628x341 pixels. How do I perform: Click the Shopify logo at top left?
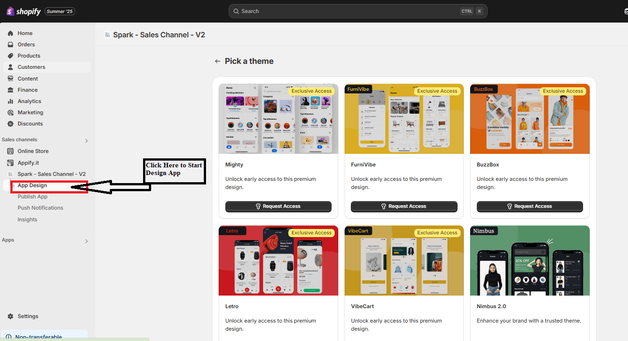23,11
